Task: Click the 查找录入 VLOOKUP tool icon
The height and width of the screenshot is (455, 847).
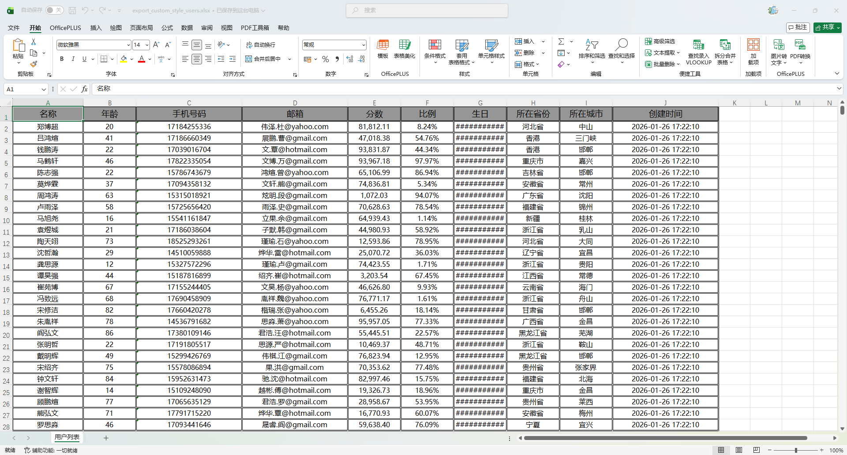Action: (698, 45)
